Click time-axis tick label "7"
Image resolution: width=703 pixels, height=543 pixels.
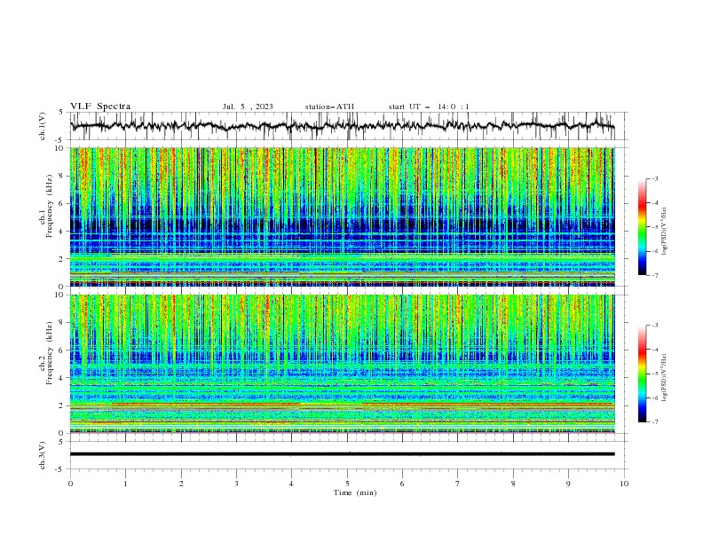[x=458, y=484]
